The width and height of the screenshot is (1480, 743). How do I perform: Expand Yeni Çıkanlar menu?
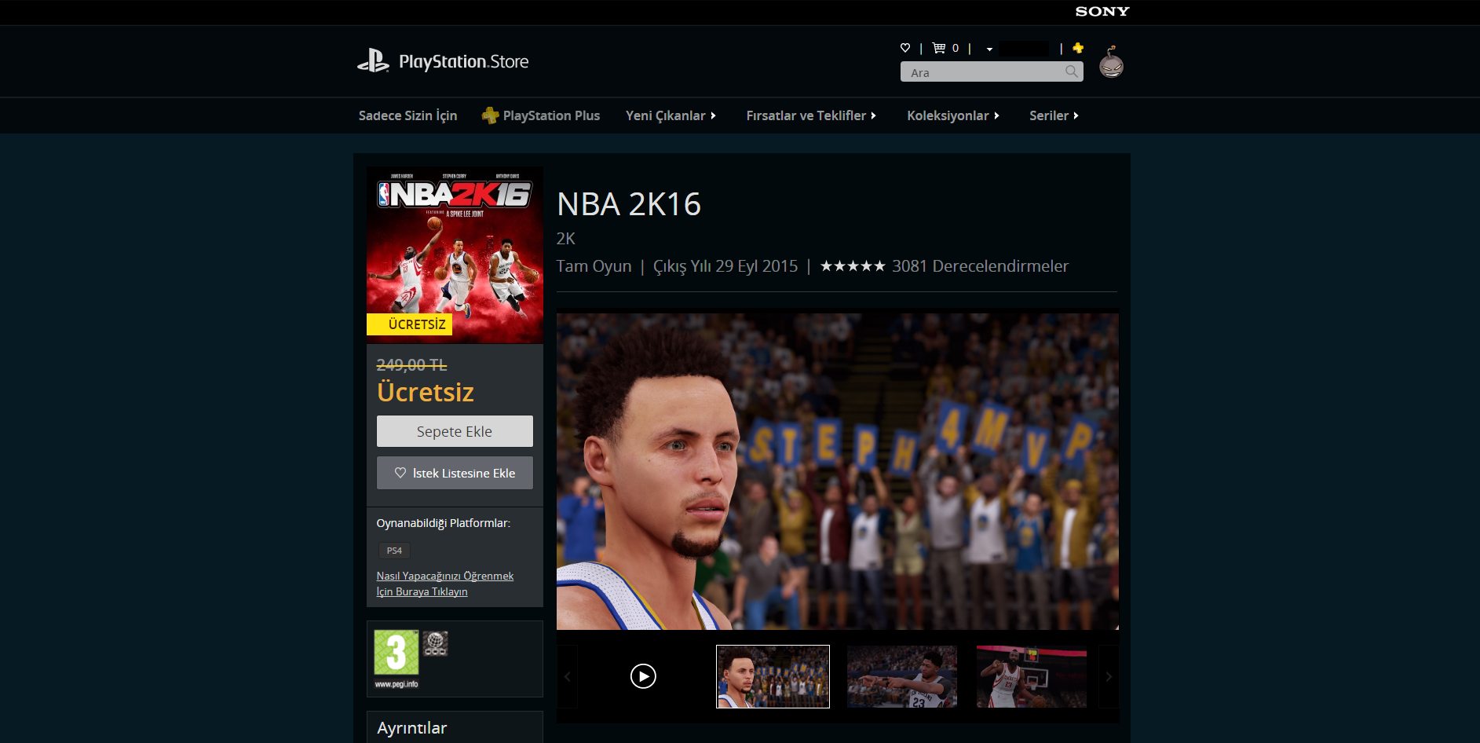[671, 115]
